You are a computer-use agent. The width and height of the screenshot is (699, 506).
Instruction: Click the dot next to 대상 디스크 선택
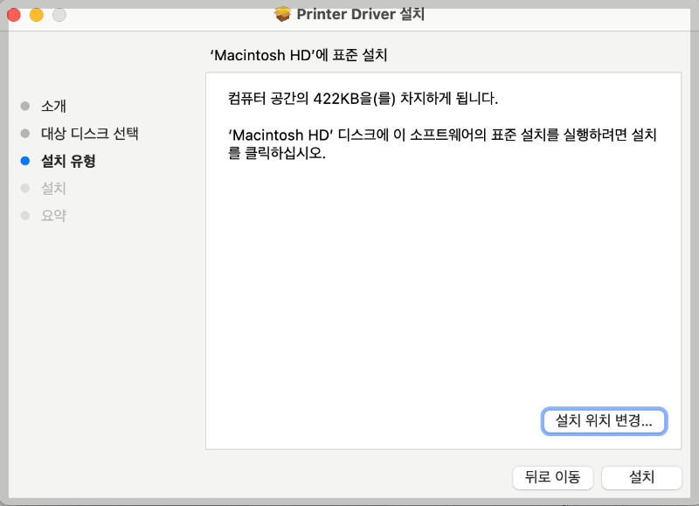pos(25,133)
